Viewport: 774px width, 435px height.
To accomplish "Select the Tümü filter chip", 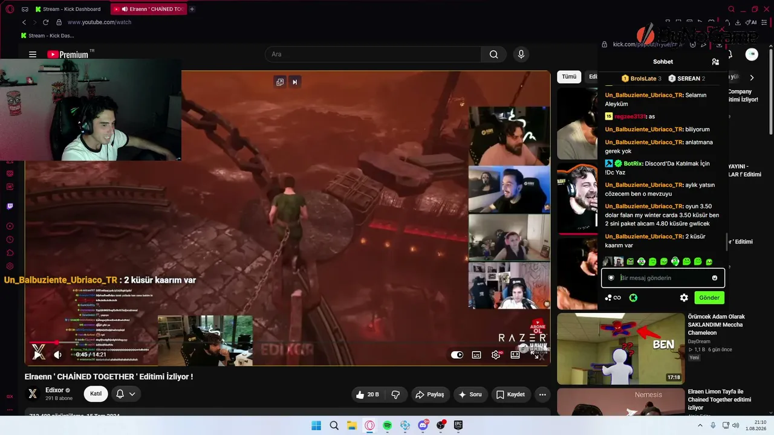I will click(569, 77).
